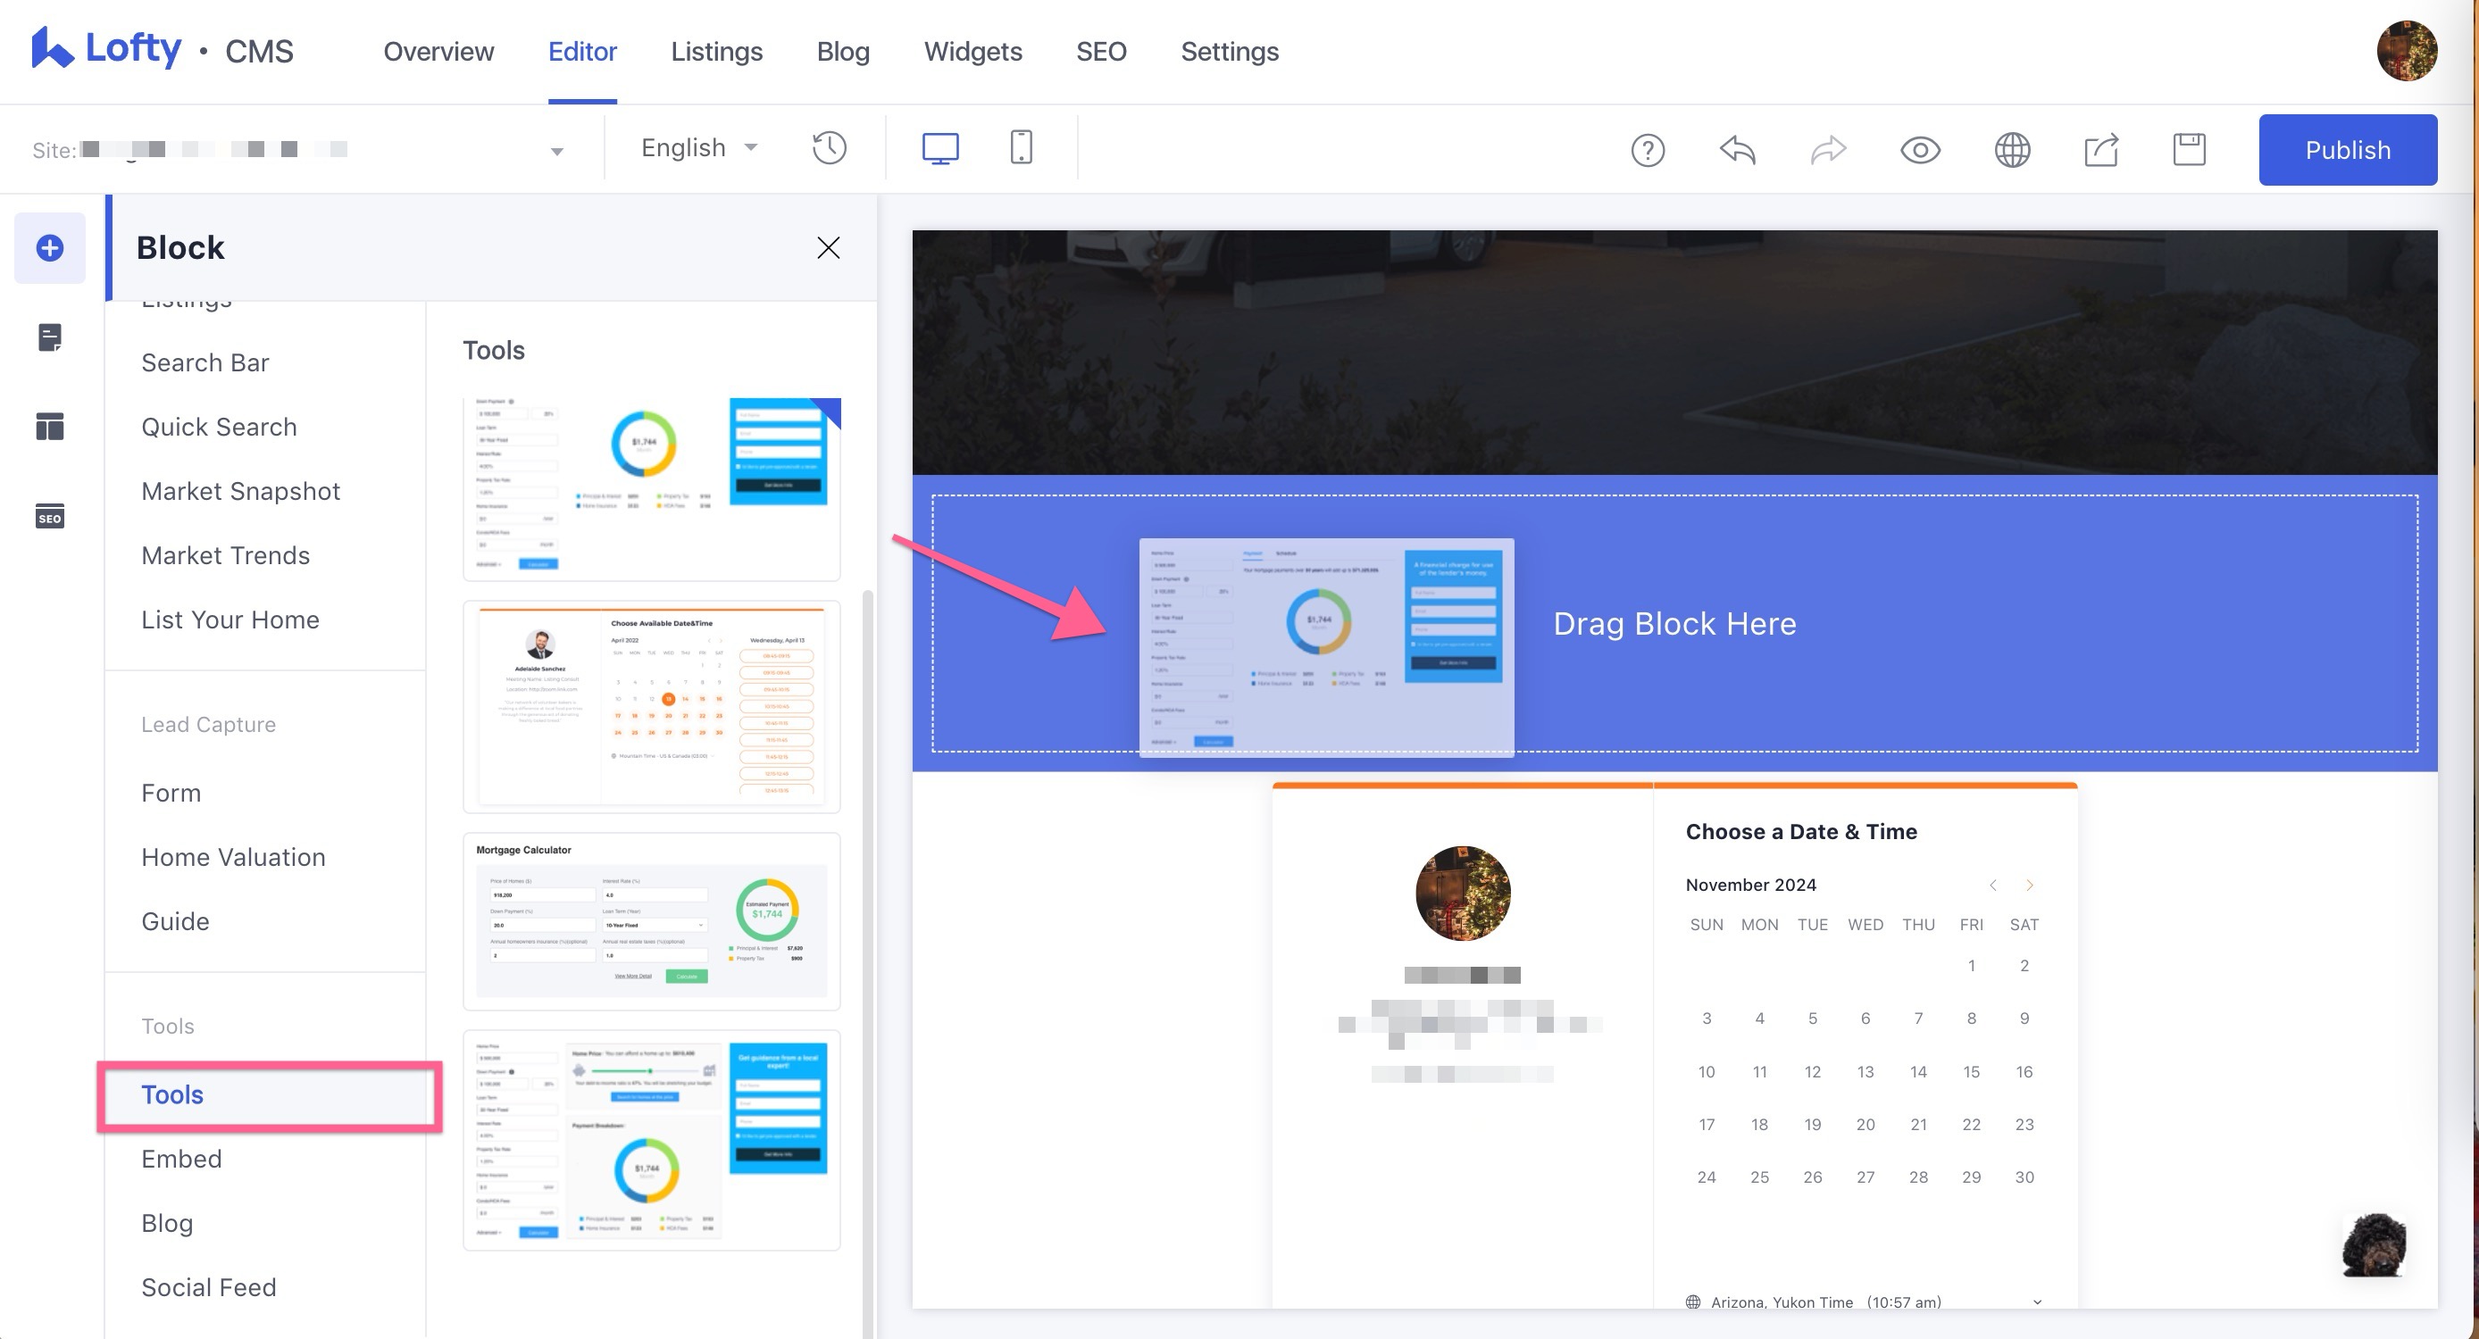Select the Mortgage Calculator block thumbnail
The image size is (2479, 1339).
click(x=652, y=921)
